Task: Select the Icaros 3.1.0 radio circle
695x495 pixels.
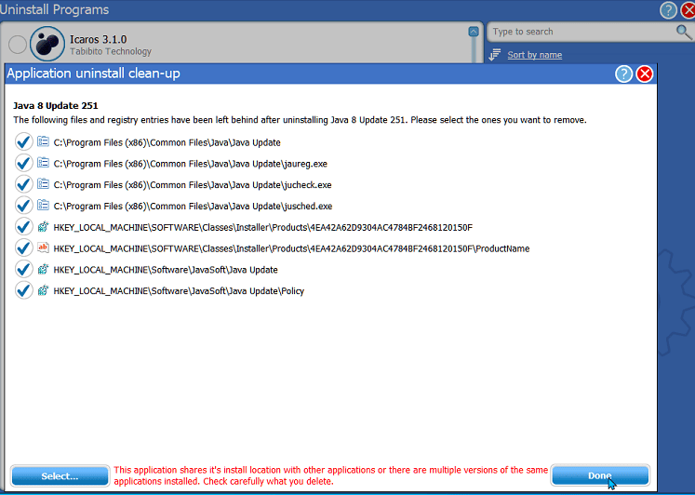Action: [x=18, y=45]
